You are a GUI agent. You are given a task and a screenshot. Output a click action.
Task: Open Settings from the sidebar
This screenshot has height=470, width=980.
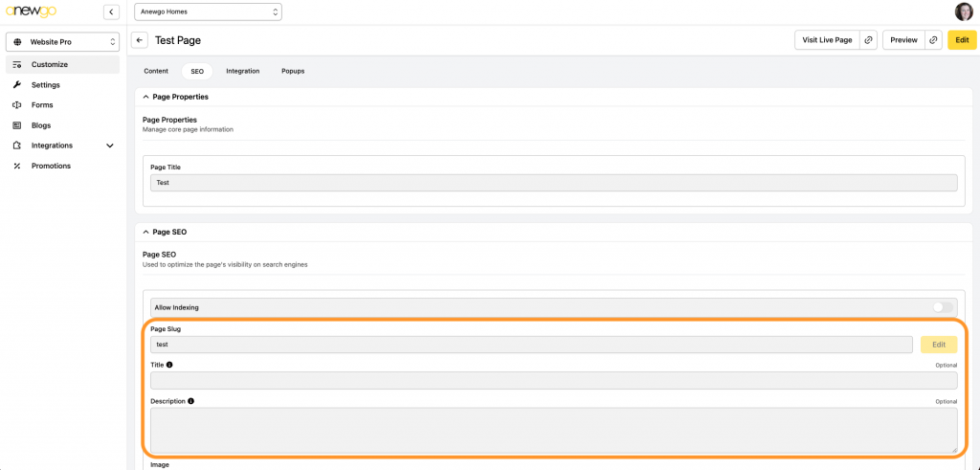45,85
